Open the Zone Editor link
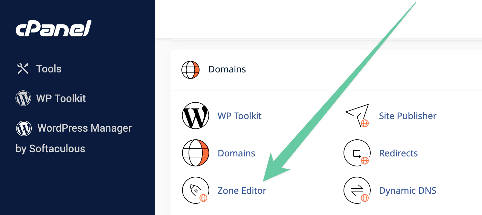 tap(242, 190)
